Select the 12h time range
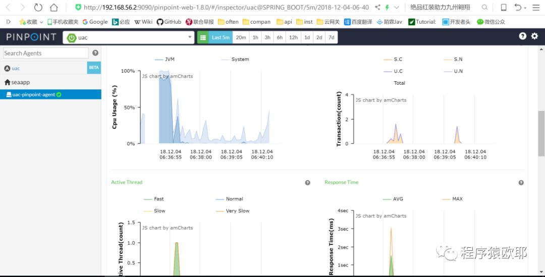This screenshot has width=545, height=277. tap(293, 37)
